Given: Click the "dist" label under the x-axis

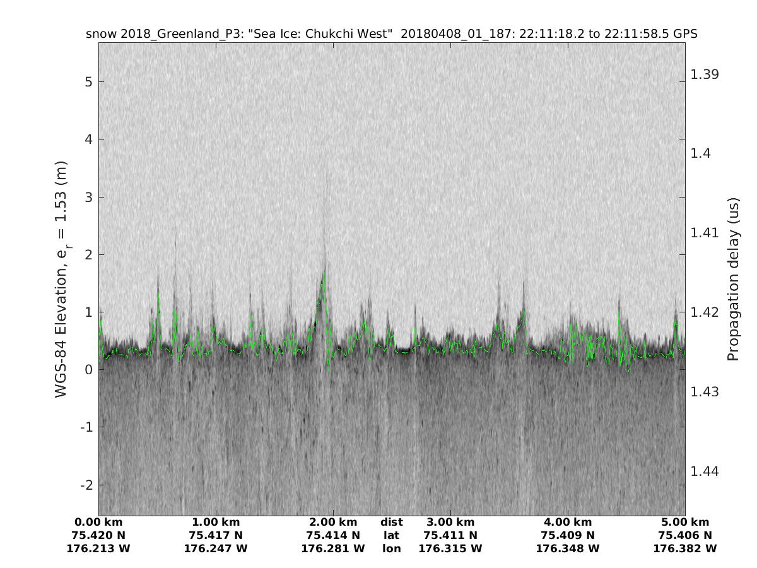Looking at the screenshot, I should click(392, 522).
